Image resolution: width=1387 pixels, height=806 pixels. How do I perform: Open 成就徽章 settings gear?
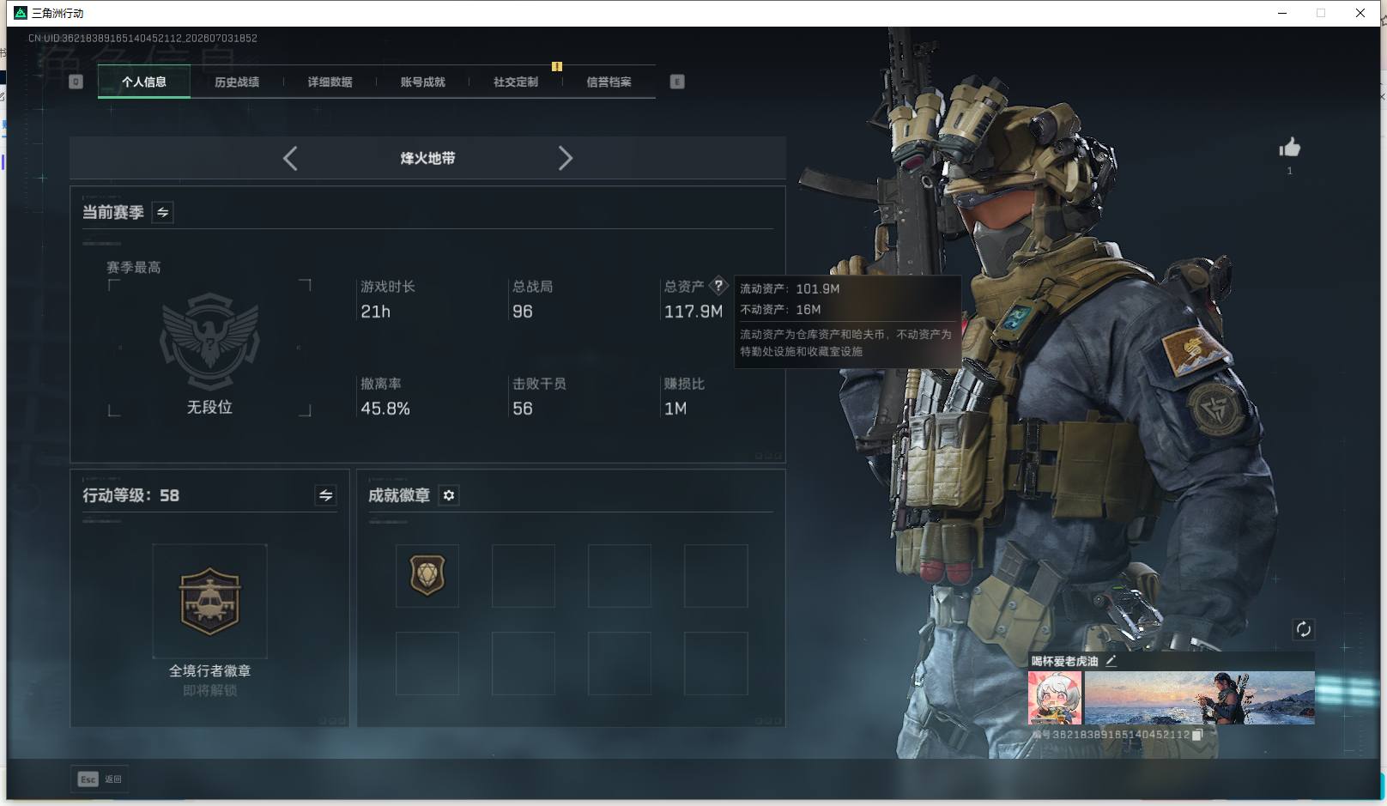point(449,495)
